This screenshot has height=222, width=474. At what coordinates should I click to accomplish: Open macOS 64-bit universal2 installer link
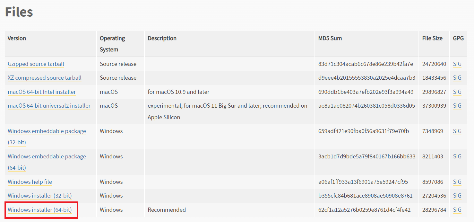point(49,106)
